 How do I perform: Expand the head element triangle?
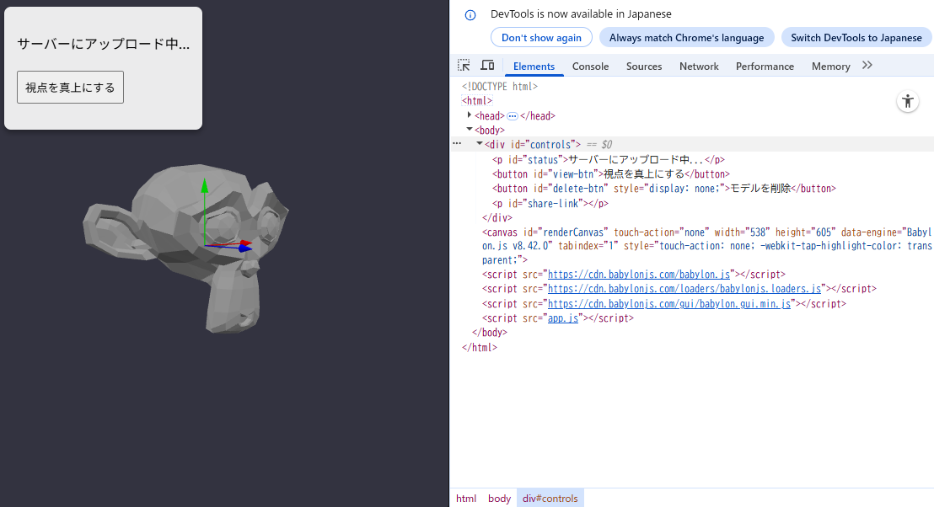point(470,115)
